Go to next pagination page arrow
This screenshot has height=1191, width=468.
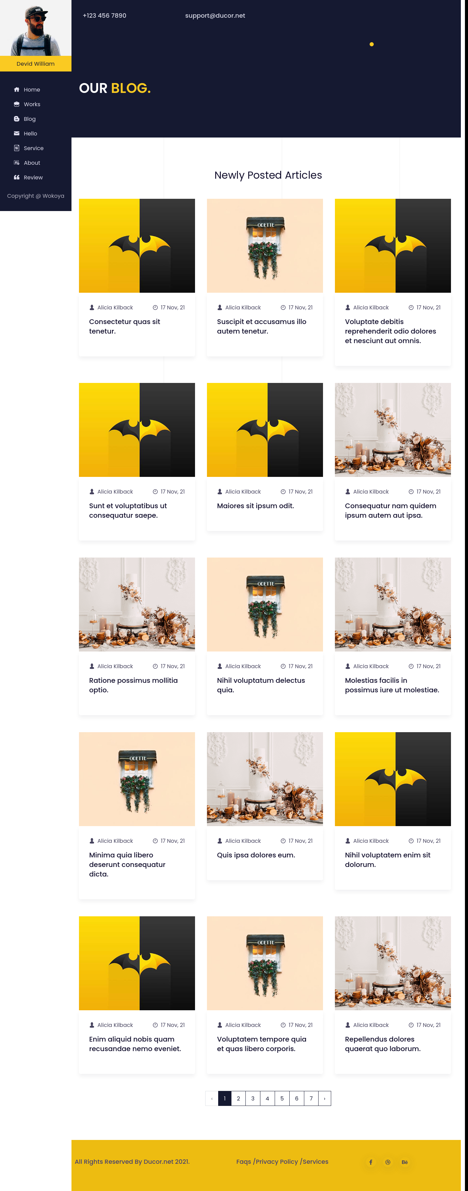click(325, 1098)
